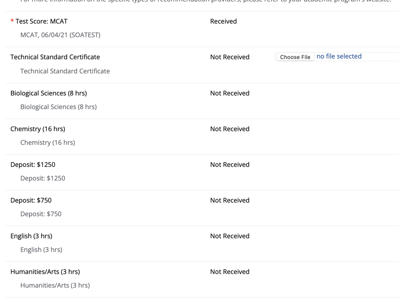The width and height of the screenshot is (399, 301).
Task: Click Not Received beside Biological Sciences
Action: coord(230,93)
